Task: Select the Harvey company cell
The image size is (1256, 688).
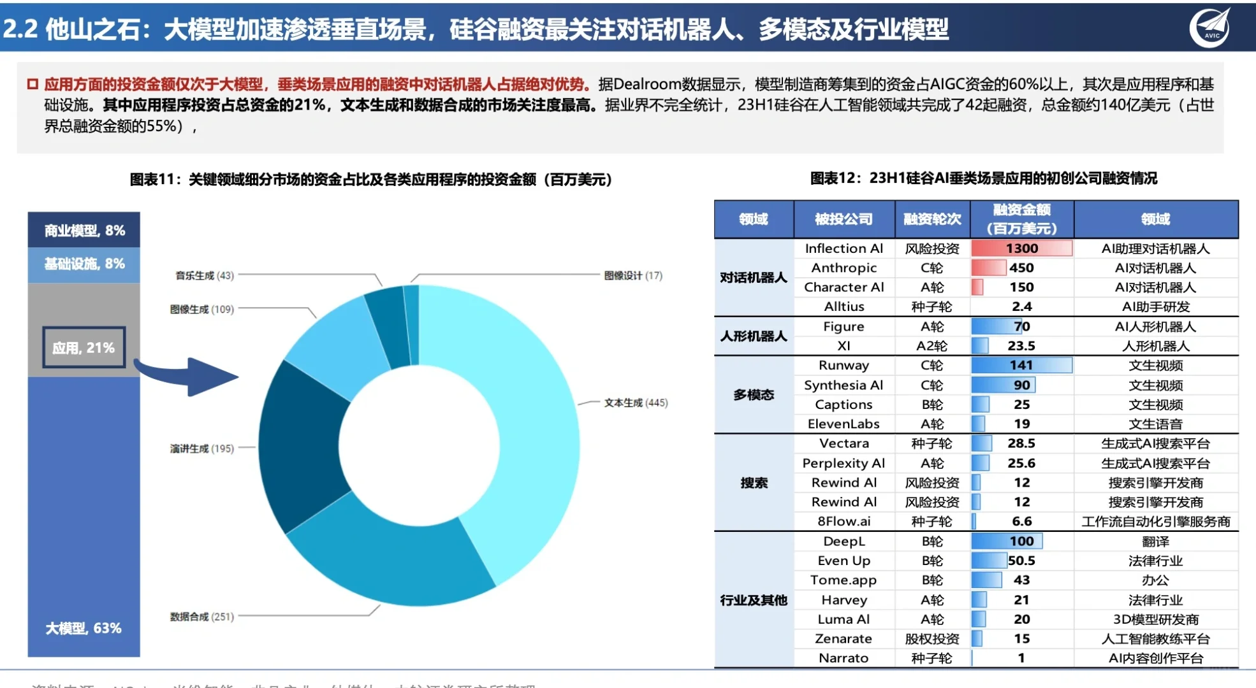Action: pos(844,600)
